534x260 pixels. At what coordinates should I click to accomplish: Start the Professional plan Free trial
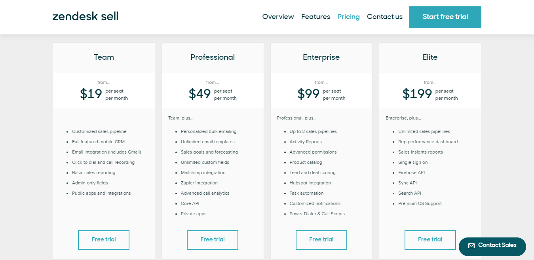point(213,240)
